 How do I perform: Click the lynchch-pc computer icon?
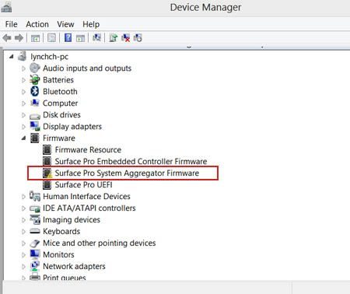[23, 56]
